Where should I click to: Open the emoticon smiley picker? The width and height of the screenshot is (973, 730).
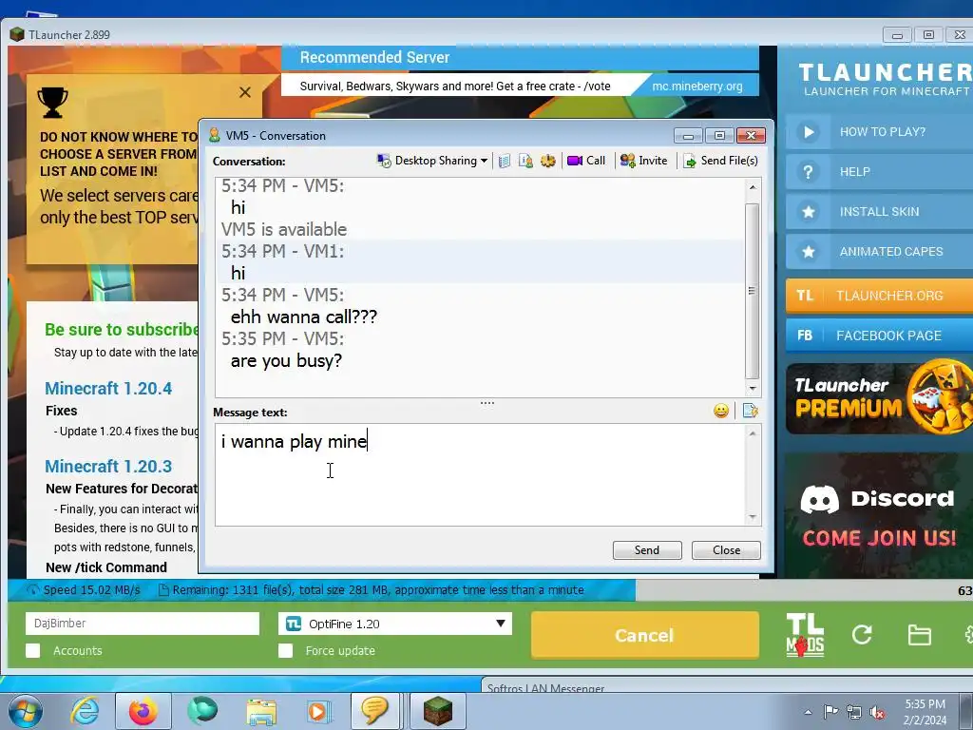pyautogui.click(x=721, y=411)
